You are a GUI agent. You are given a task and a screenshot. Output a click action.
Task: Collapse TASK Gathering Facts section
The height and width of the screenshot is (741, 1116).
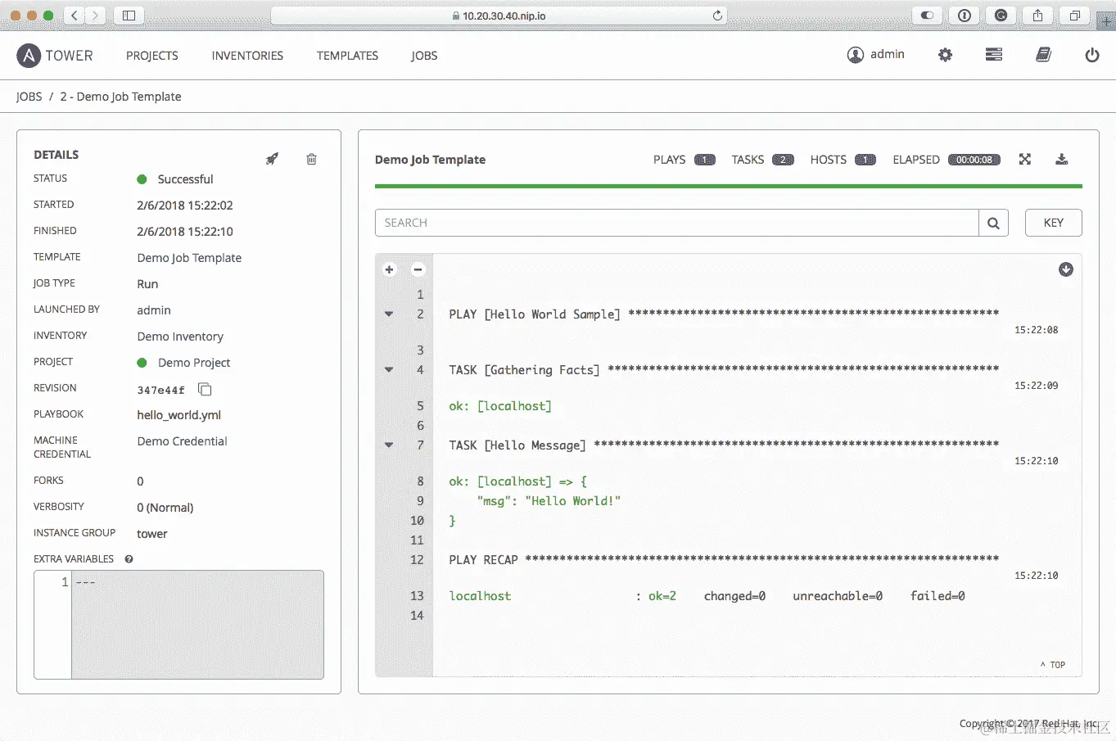pos(389,369)
